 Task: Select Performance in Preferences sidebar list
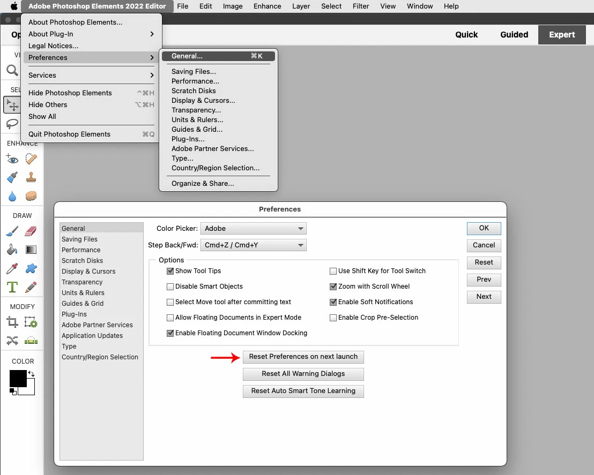[101, 250]
